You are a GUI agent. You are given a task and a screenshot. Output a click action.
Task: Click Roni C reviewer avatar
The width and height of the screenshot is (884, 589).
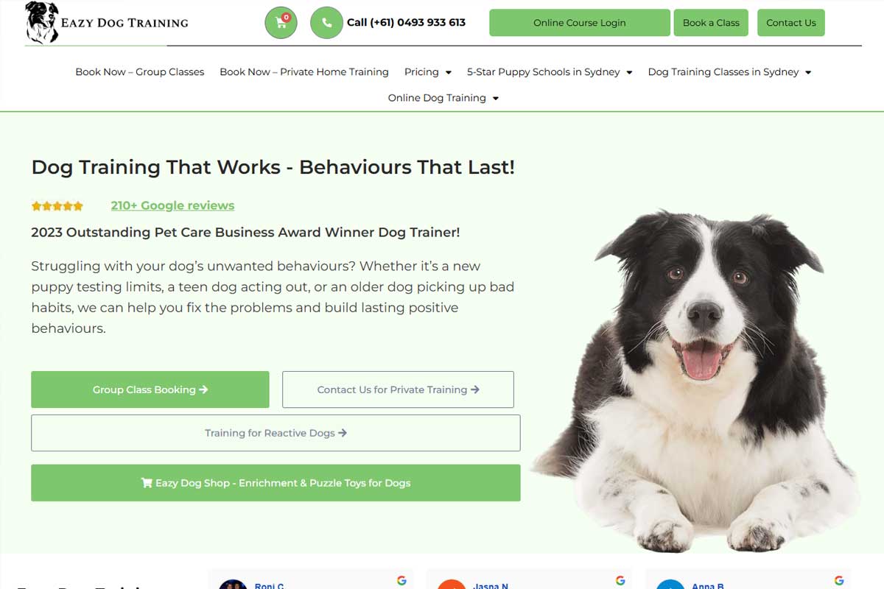click(x=233, y=585)
